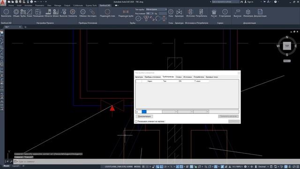Open the Обвязки heating devices icon
The width and height of the screenshot is (300, 169).
[x=83, y=13]
